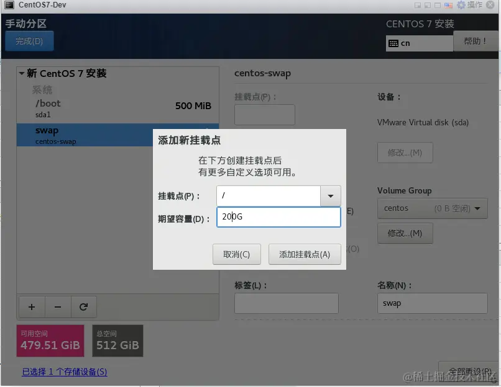
Task: Click the 名称(N) field containing swap
Action: 432,303
